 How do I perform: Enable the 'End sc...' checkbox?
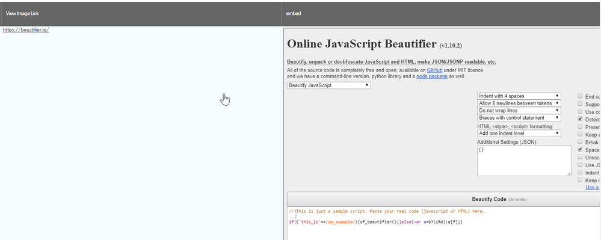click(x=581, y=96)
